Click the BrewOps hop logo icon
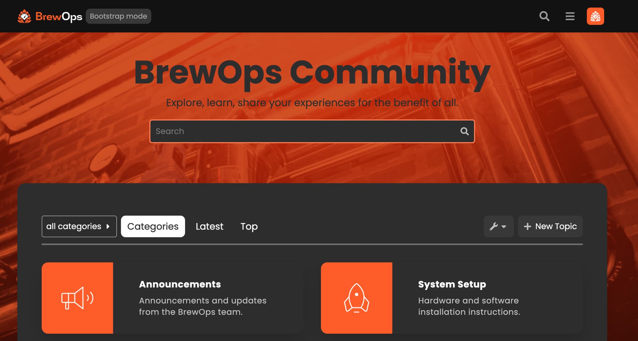This screenshot has width=638, height=341. (x=24, y=16)
